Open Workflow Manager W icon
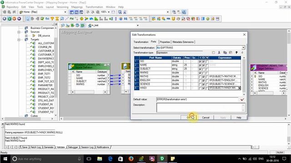The image size is (291, 163). click(14, 19)
